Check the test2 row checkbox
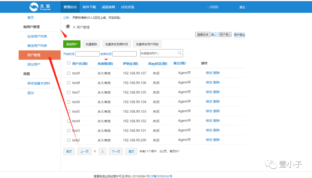The width and height of the screenshot is (312, 178). click(x=69, y=140)
